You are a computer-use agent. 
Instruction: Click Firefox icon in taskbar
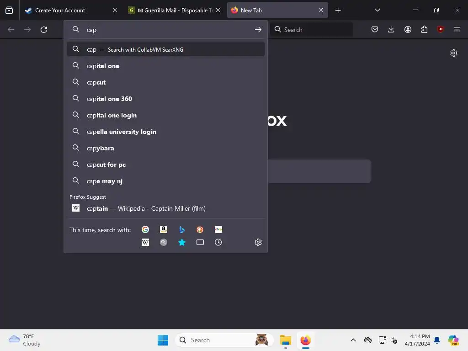305,340
